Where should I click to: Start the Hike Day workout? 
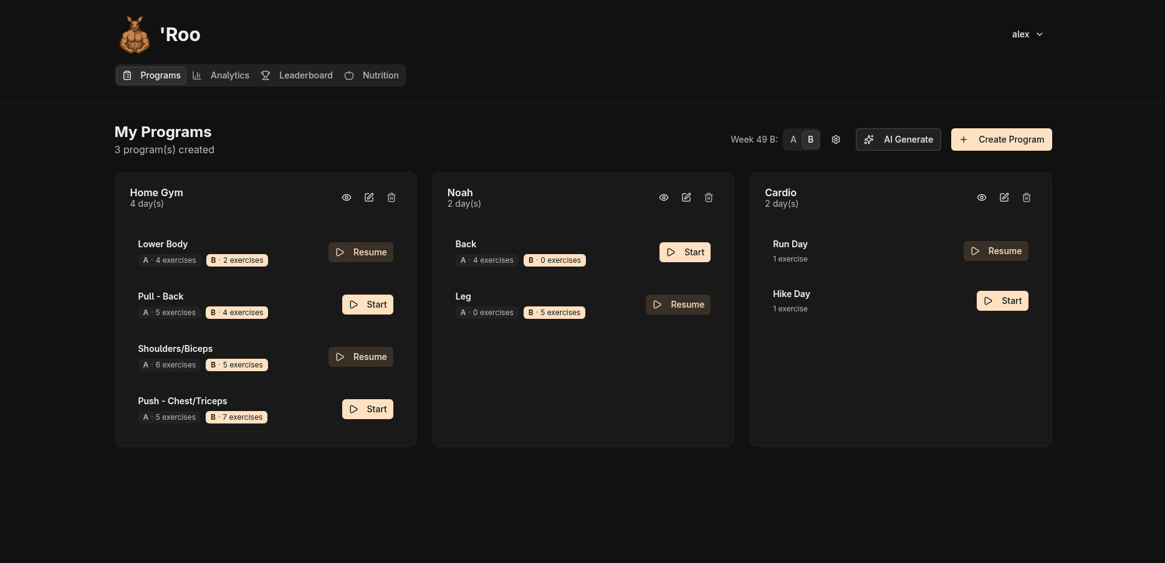pos(1002,301)
